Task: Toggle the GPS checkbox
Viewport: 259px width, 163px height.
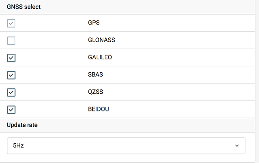Action: point(11,23)
